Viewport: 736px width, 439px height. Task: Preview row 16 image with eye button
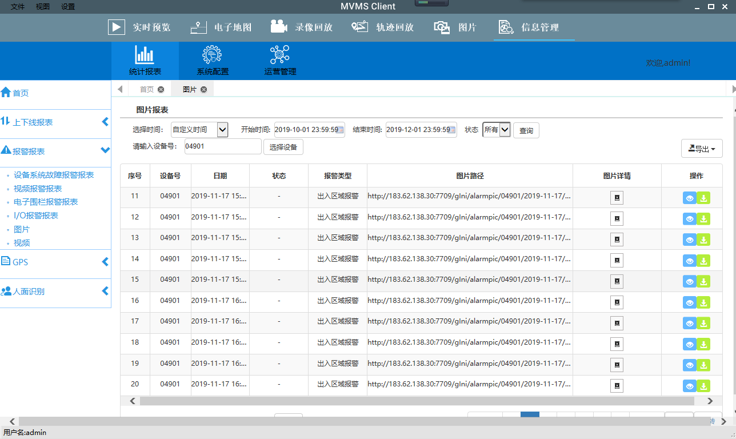pos(690,303)
